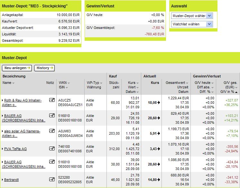
Task: Open the Muster-Depot wählen dropdown
Action: 192,16
